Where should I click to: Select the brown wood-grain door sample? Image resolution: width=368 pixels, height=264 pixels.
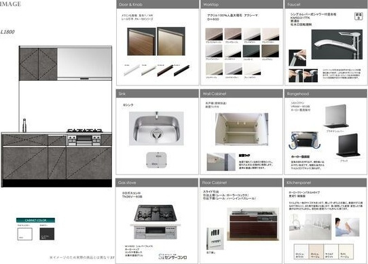tap(141, 41)
